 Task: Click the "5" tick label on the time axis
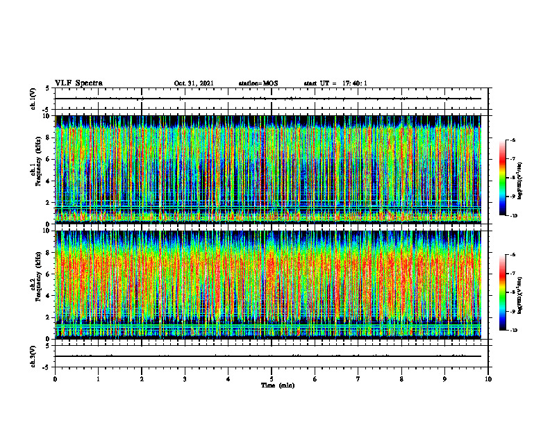click(x=272, y=379)
